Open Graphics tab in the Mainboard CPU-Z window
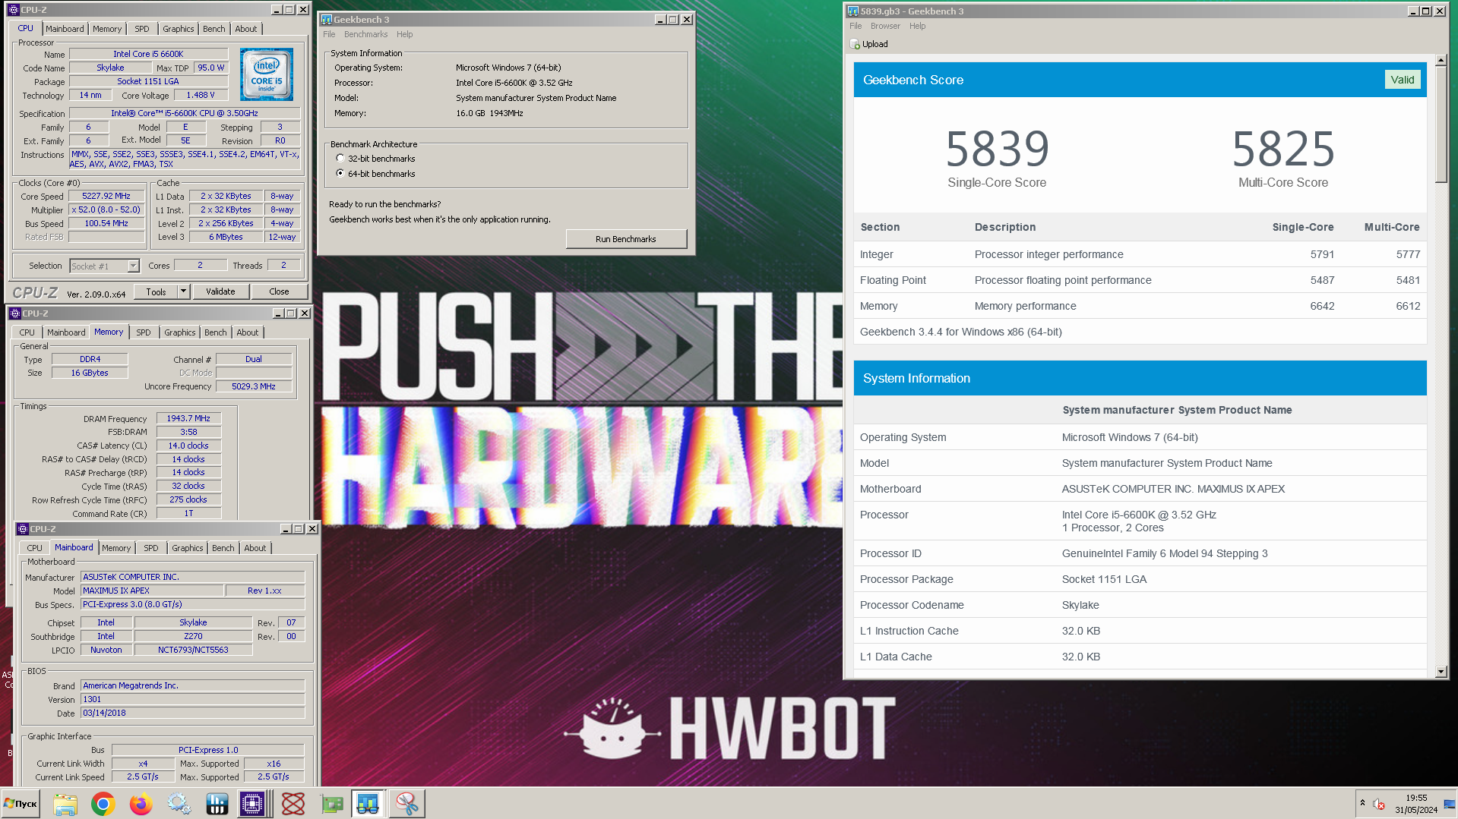 point(188,548)
